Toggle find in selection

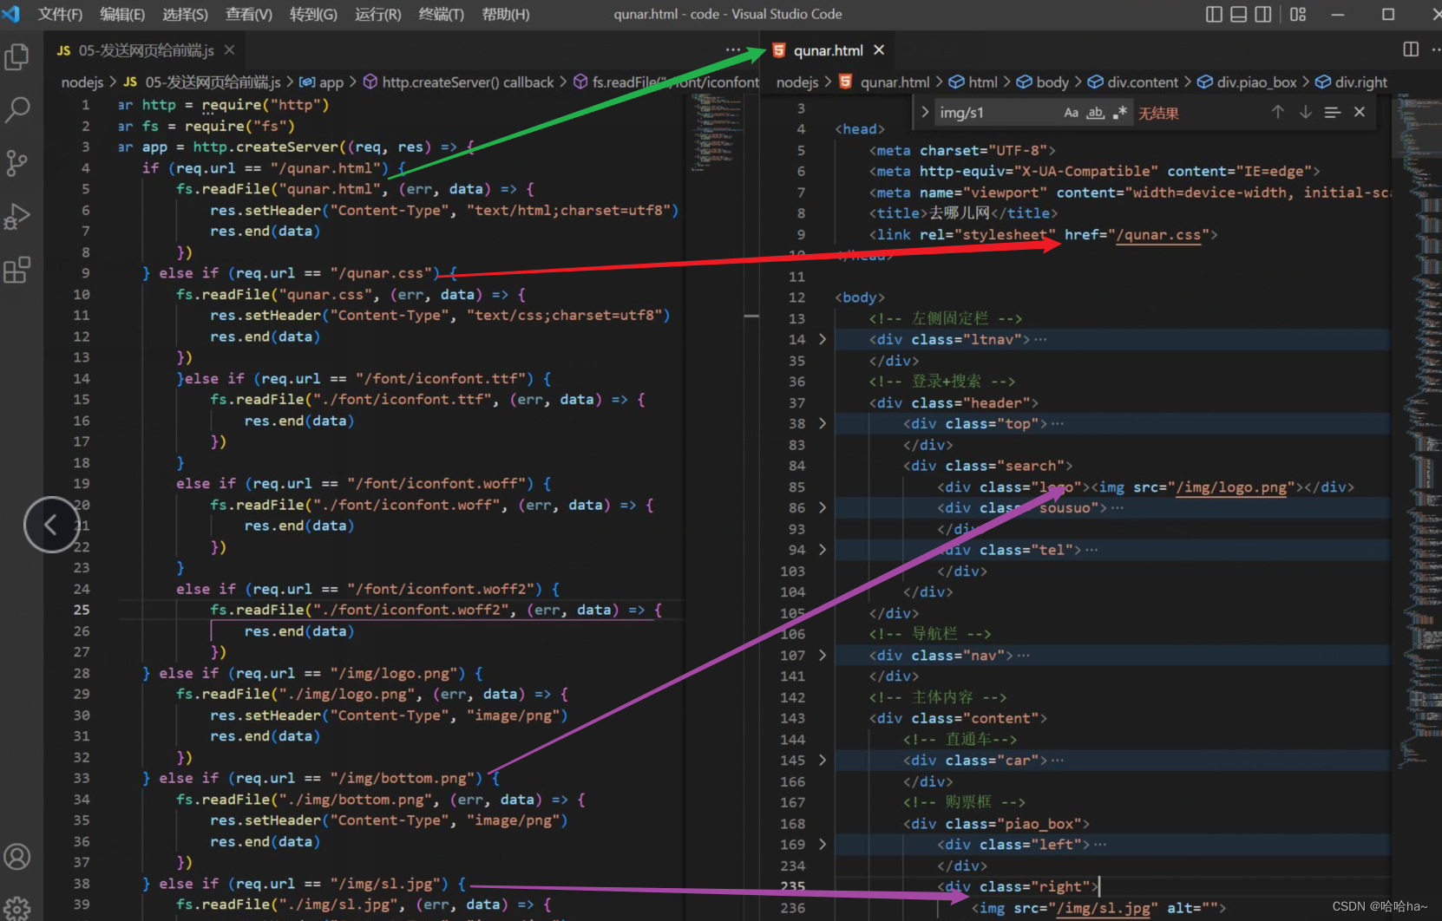click(1333, 112)
